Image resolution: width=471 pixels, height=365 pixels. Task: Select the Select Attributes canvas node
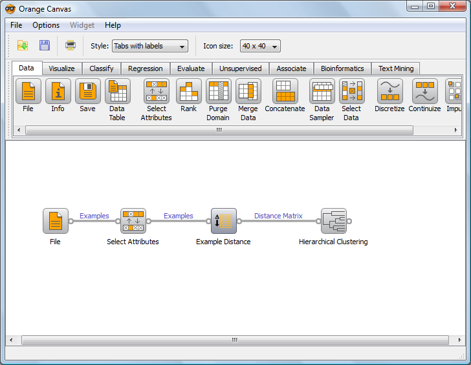(133, 221)
